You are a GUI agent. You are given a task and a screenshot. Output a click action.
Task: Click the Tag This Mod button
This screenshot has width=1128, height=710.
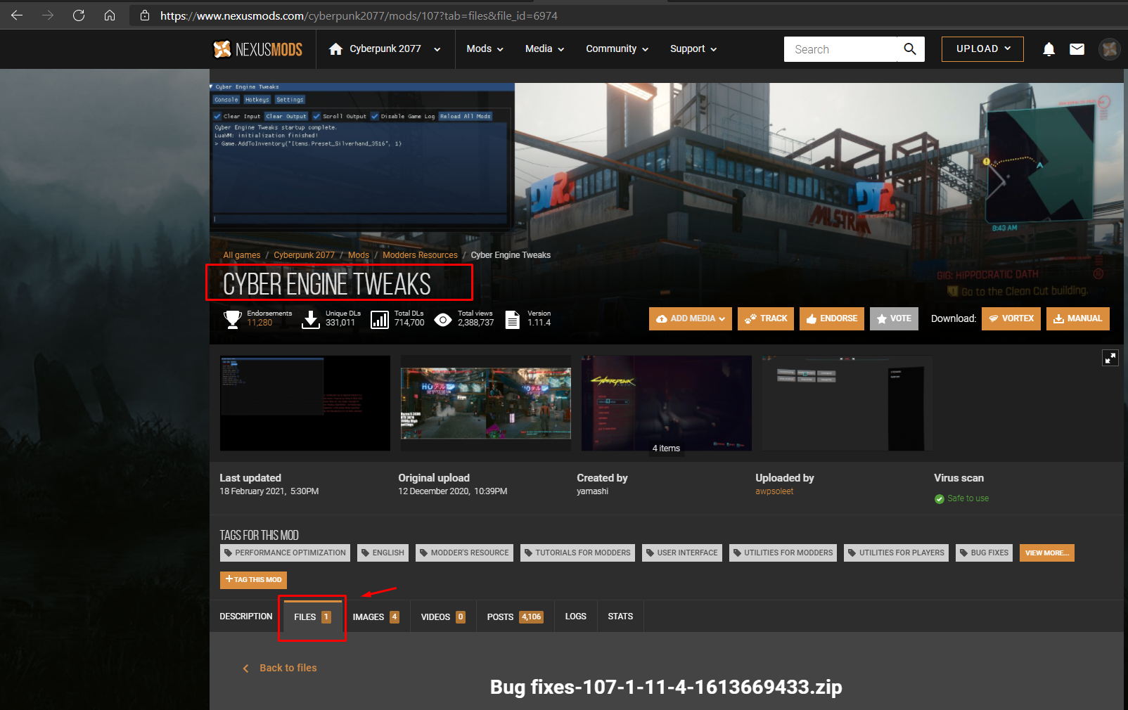tap(253, 580)
